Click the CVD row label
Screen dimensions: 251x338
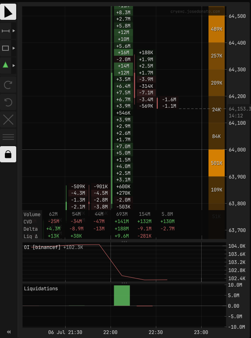[x=28, y=222]
